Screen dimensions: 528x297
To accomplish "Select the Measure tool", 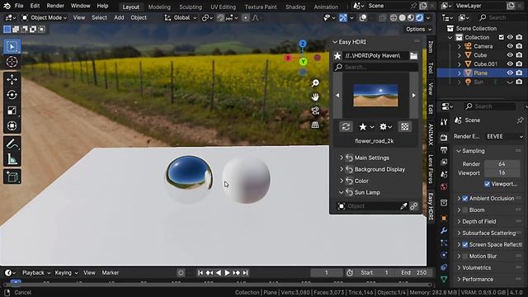I will (x=12, y=159).
